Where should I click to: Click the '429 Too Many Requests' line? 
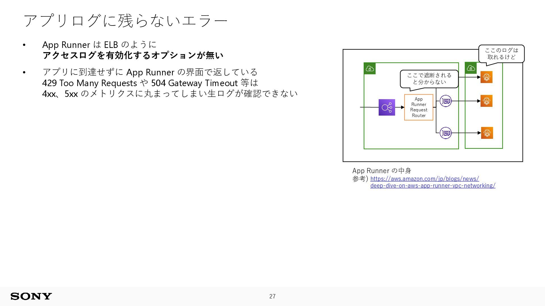(x=150, y=83)
